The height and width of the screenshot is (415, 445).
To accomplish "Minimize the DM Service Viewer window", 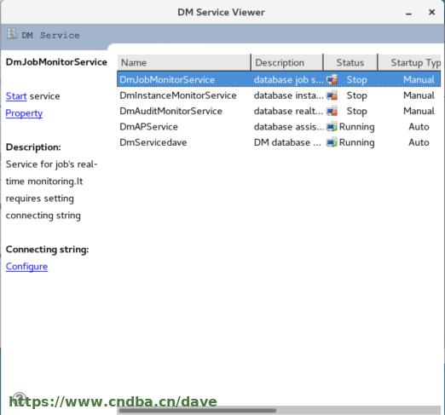I will pyautogui.click(x=408, y=13).
